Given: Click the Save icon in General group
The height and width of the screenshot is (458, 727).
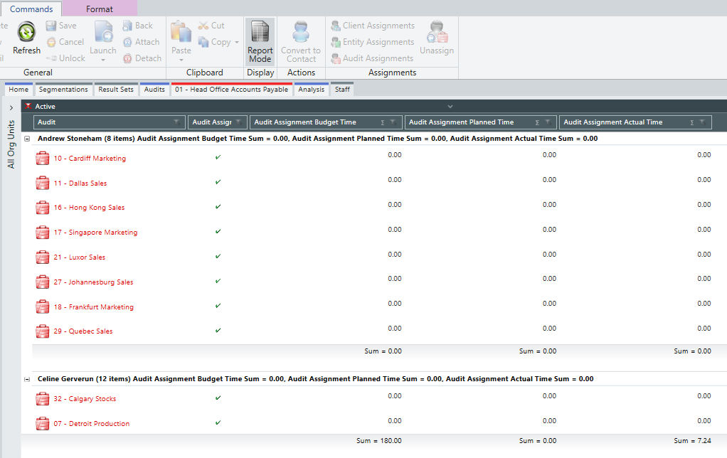Looking at the screenshot, I should coord(51,26).
